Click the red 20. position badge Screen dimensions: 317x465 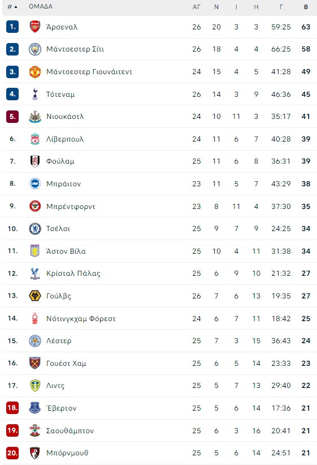point(12,453)
